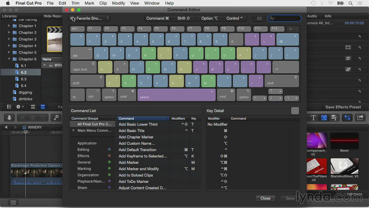The height and width of the screenshot is (208, 369).
Task: Click the command search field
Action: pyautogui.click(x=284, y=18)
